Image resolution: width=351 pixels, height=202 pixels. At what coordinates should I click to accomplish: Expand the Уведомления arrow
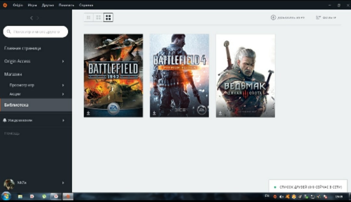(63, 120)
